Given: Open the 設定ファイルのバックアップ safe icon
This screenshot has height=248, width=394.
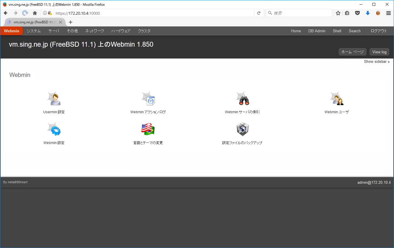Looking at the screenshot, I should tap(243, 129).
